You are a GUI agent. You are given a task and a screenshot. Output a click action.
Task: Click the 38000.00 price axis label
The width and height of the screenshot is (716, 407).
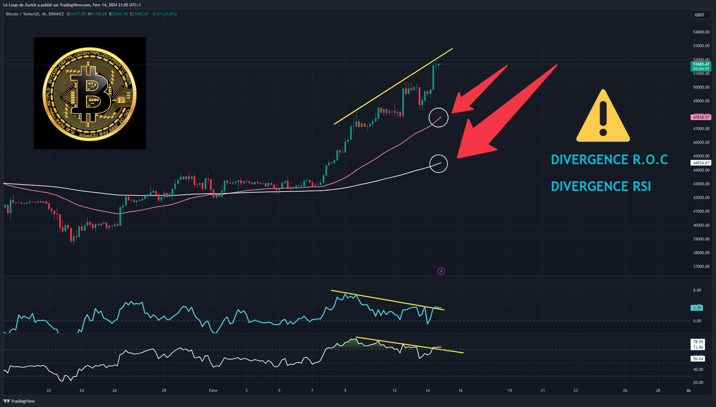coord(701,253)
